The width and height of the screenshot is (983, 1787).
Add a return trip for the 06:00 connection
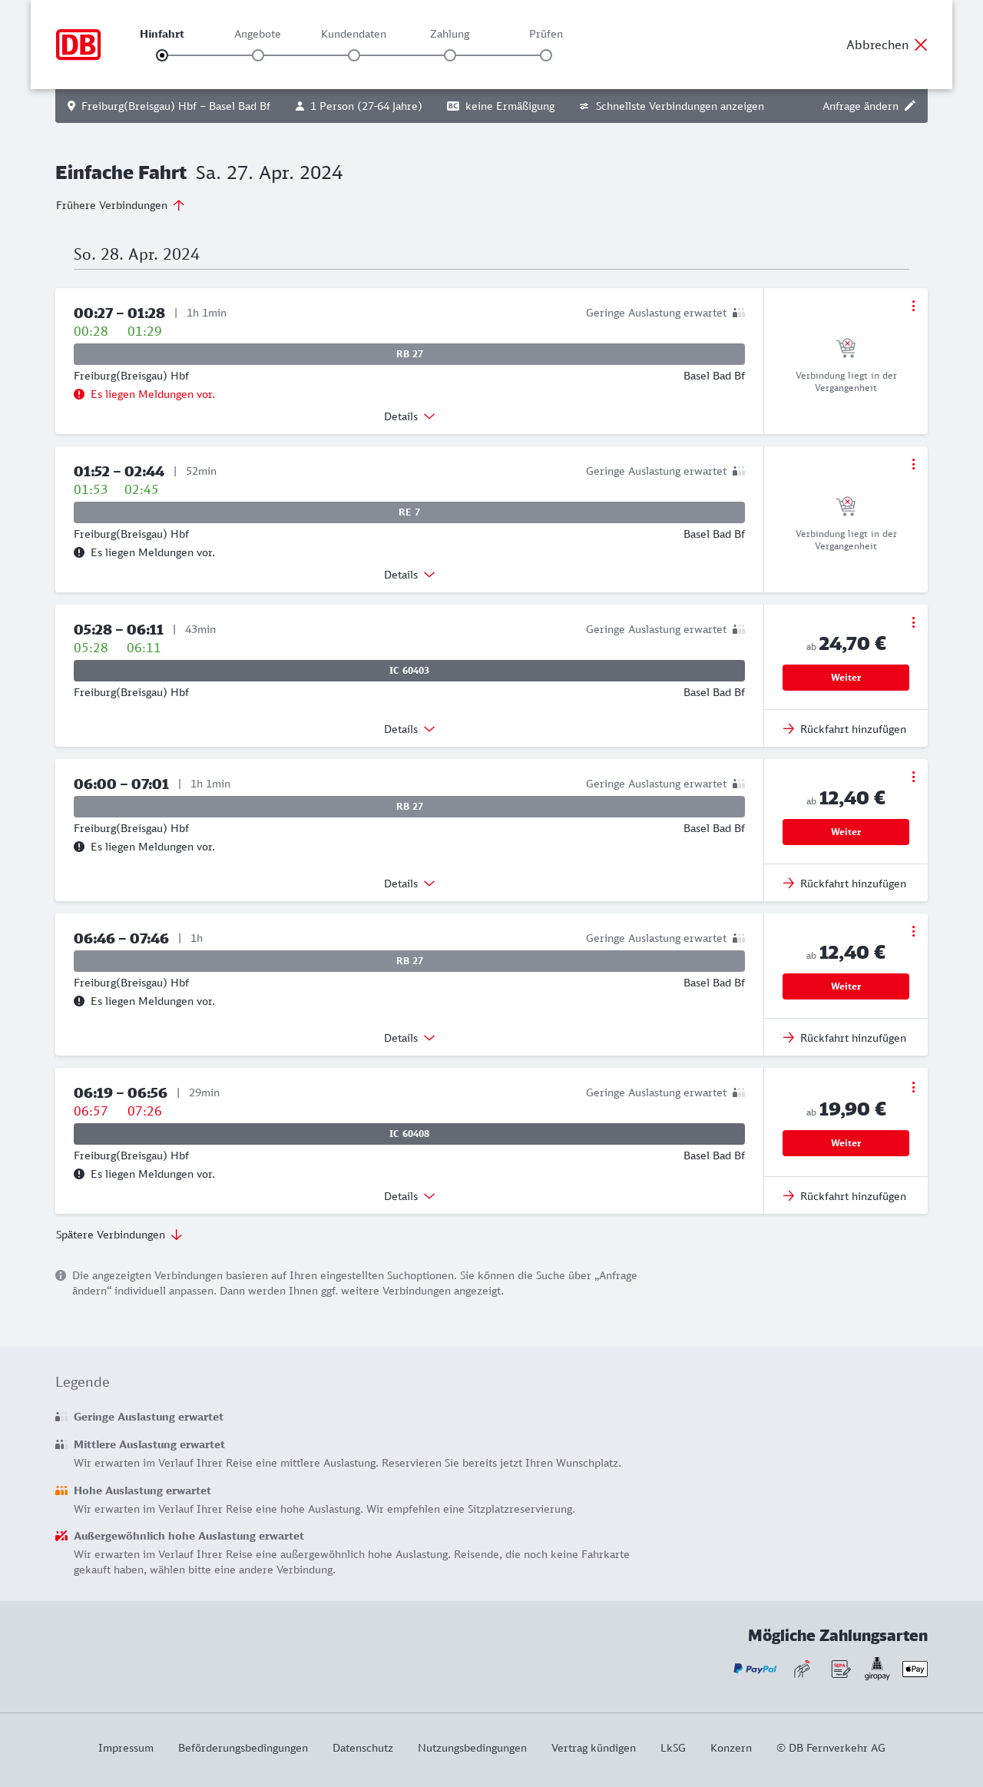click(845, 884)
